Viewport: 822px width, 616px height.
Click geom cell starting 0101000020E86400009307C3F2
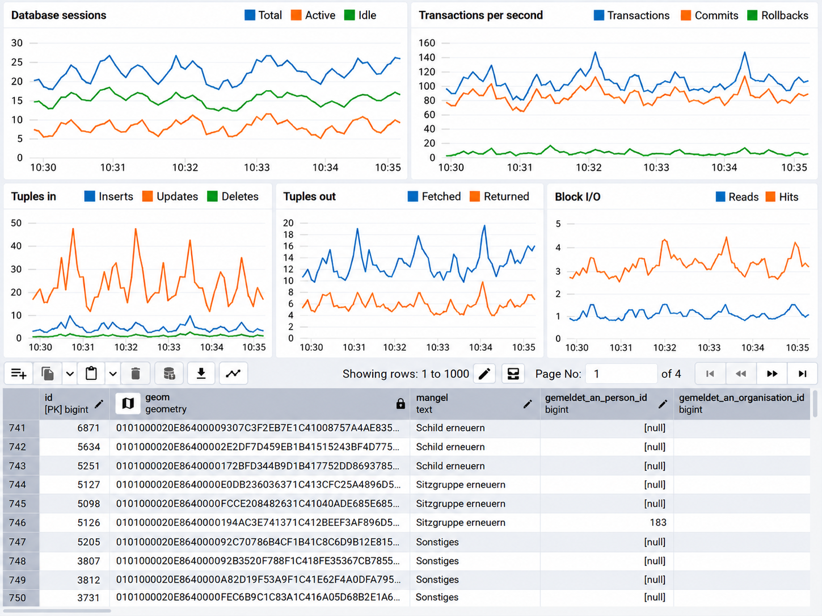[x=259, y=428]
